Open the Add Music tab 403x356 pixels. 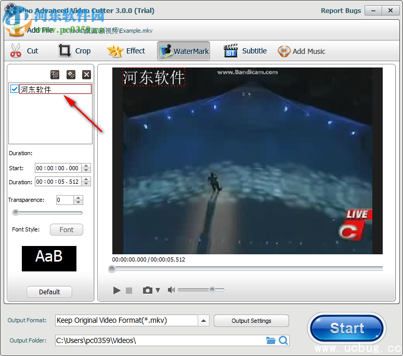[302, 51]
